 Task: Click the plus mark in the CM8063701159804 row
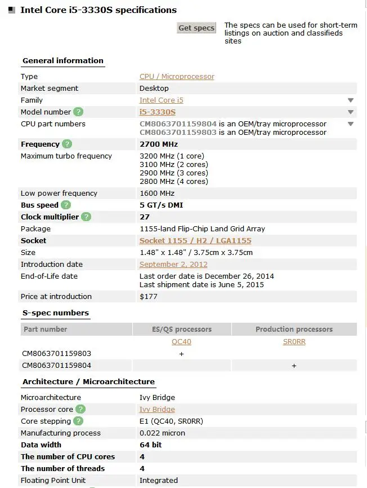click(x=294, y=366)
